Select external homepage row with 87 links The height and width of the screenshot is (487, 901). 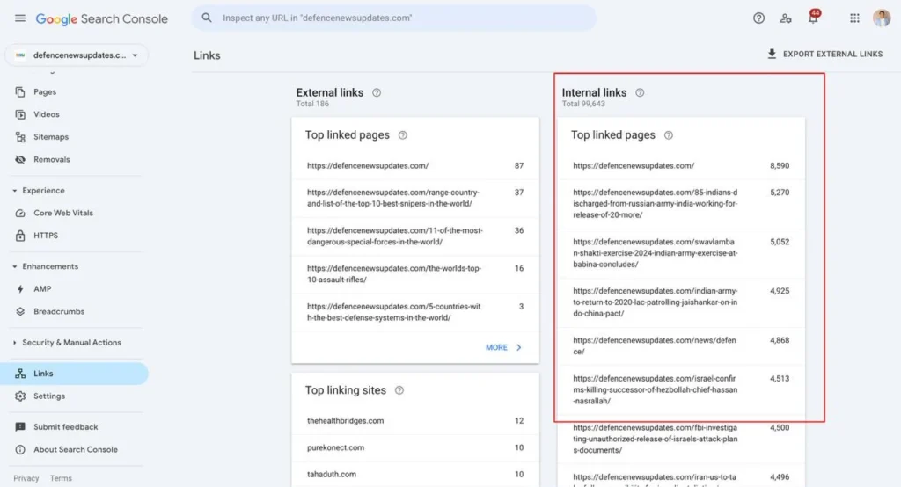(415, 165)
